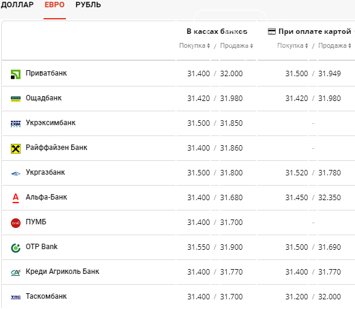Screen dimensions: 355x309
Task: Click the Ощадбанк logo icon
Action: (x=16, y=99)
